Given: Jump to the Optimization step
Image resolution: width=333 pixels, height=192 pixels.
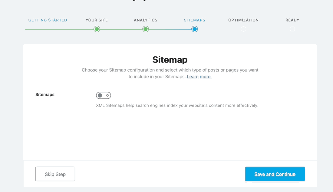Looking at the screenshot, I should tap(243, 20).
